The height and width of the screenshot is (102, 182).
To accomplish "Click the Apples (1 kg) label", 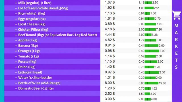I will pos(28,40).
